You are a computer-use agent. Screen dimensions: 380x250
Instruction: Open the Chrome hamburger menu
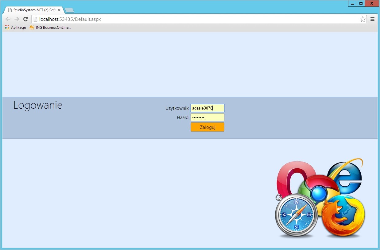point(373,19)
